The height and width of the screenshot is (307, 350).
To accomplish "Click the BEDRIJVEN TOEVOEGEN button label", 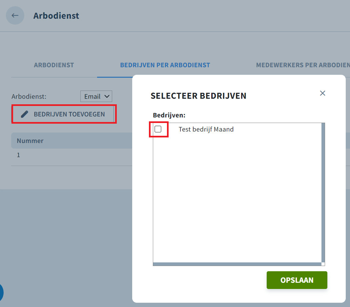I will tap(69, 114).
